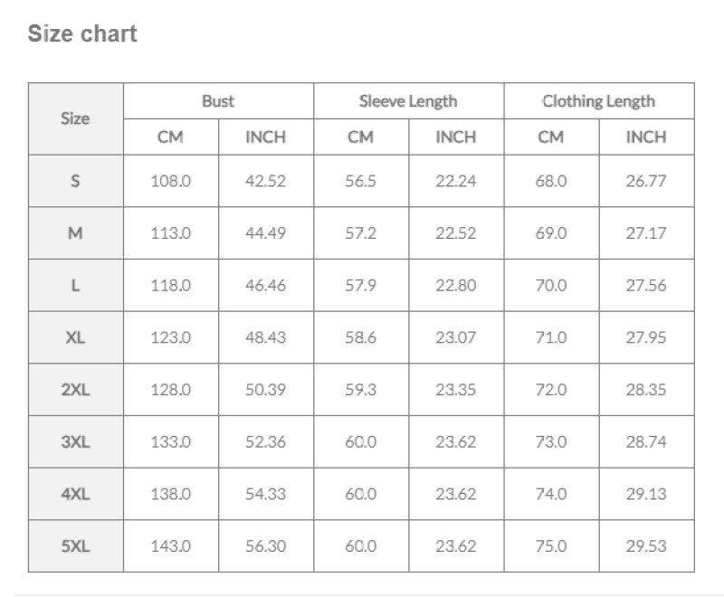
Task: Click the L size row label
Action: click(75, 285)
